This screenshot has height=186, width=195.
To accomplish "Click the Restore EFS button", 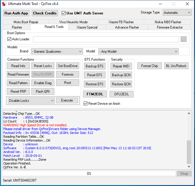I will tap(95, 84).
